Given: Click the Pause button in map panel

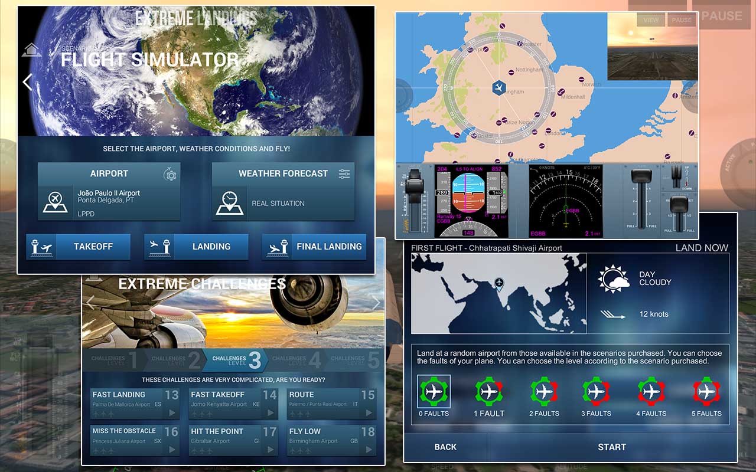Looking at the screenshot, I should click(x=682, y=19).
